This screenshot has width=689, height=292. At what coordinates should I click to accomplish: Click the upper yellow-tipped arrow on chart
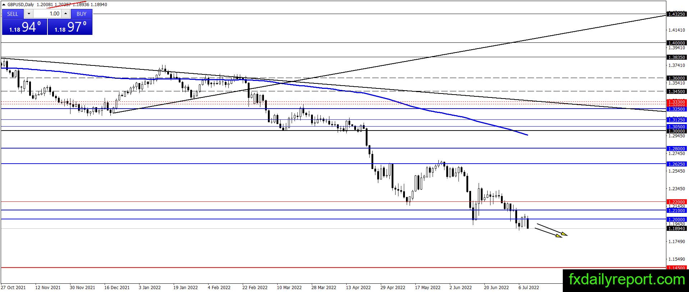(552, 230)
